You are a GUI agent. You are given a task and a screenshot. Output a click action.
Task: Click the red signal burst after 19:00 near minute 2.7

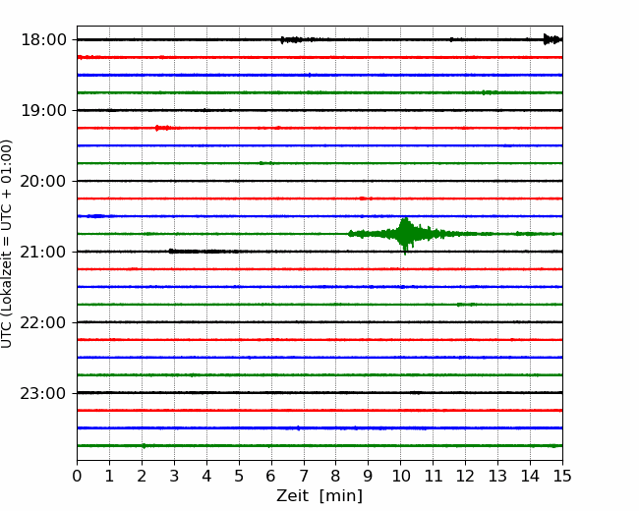click(x=164, y=128)
